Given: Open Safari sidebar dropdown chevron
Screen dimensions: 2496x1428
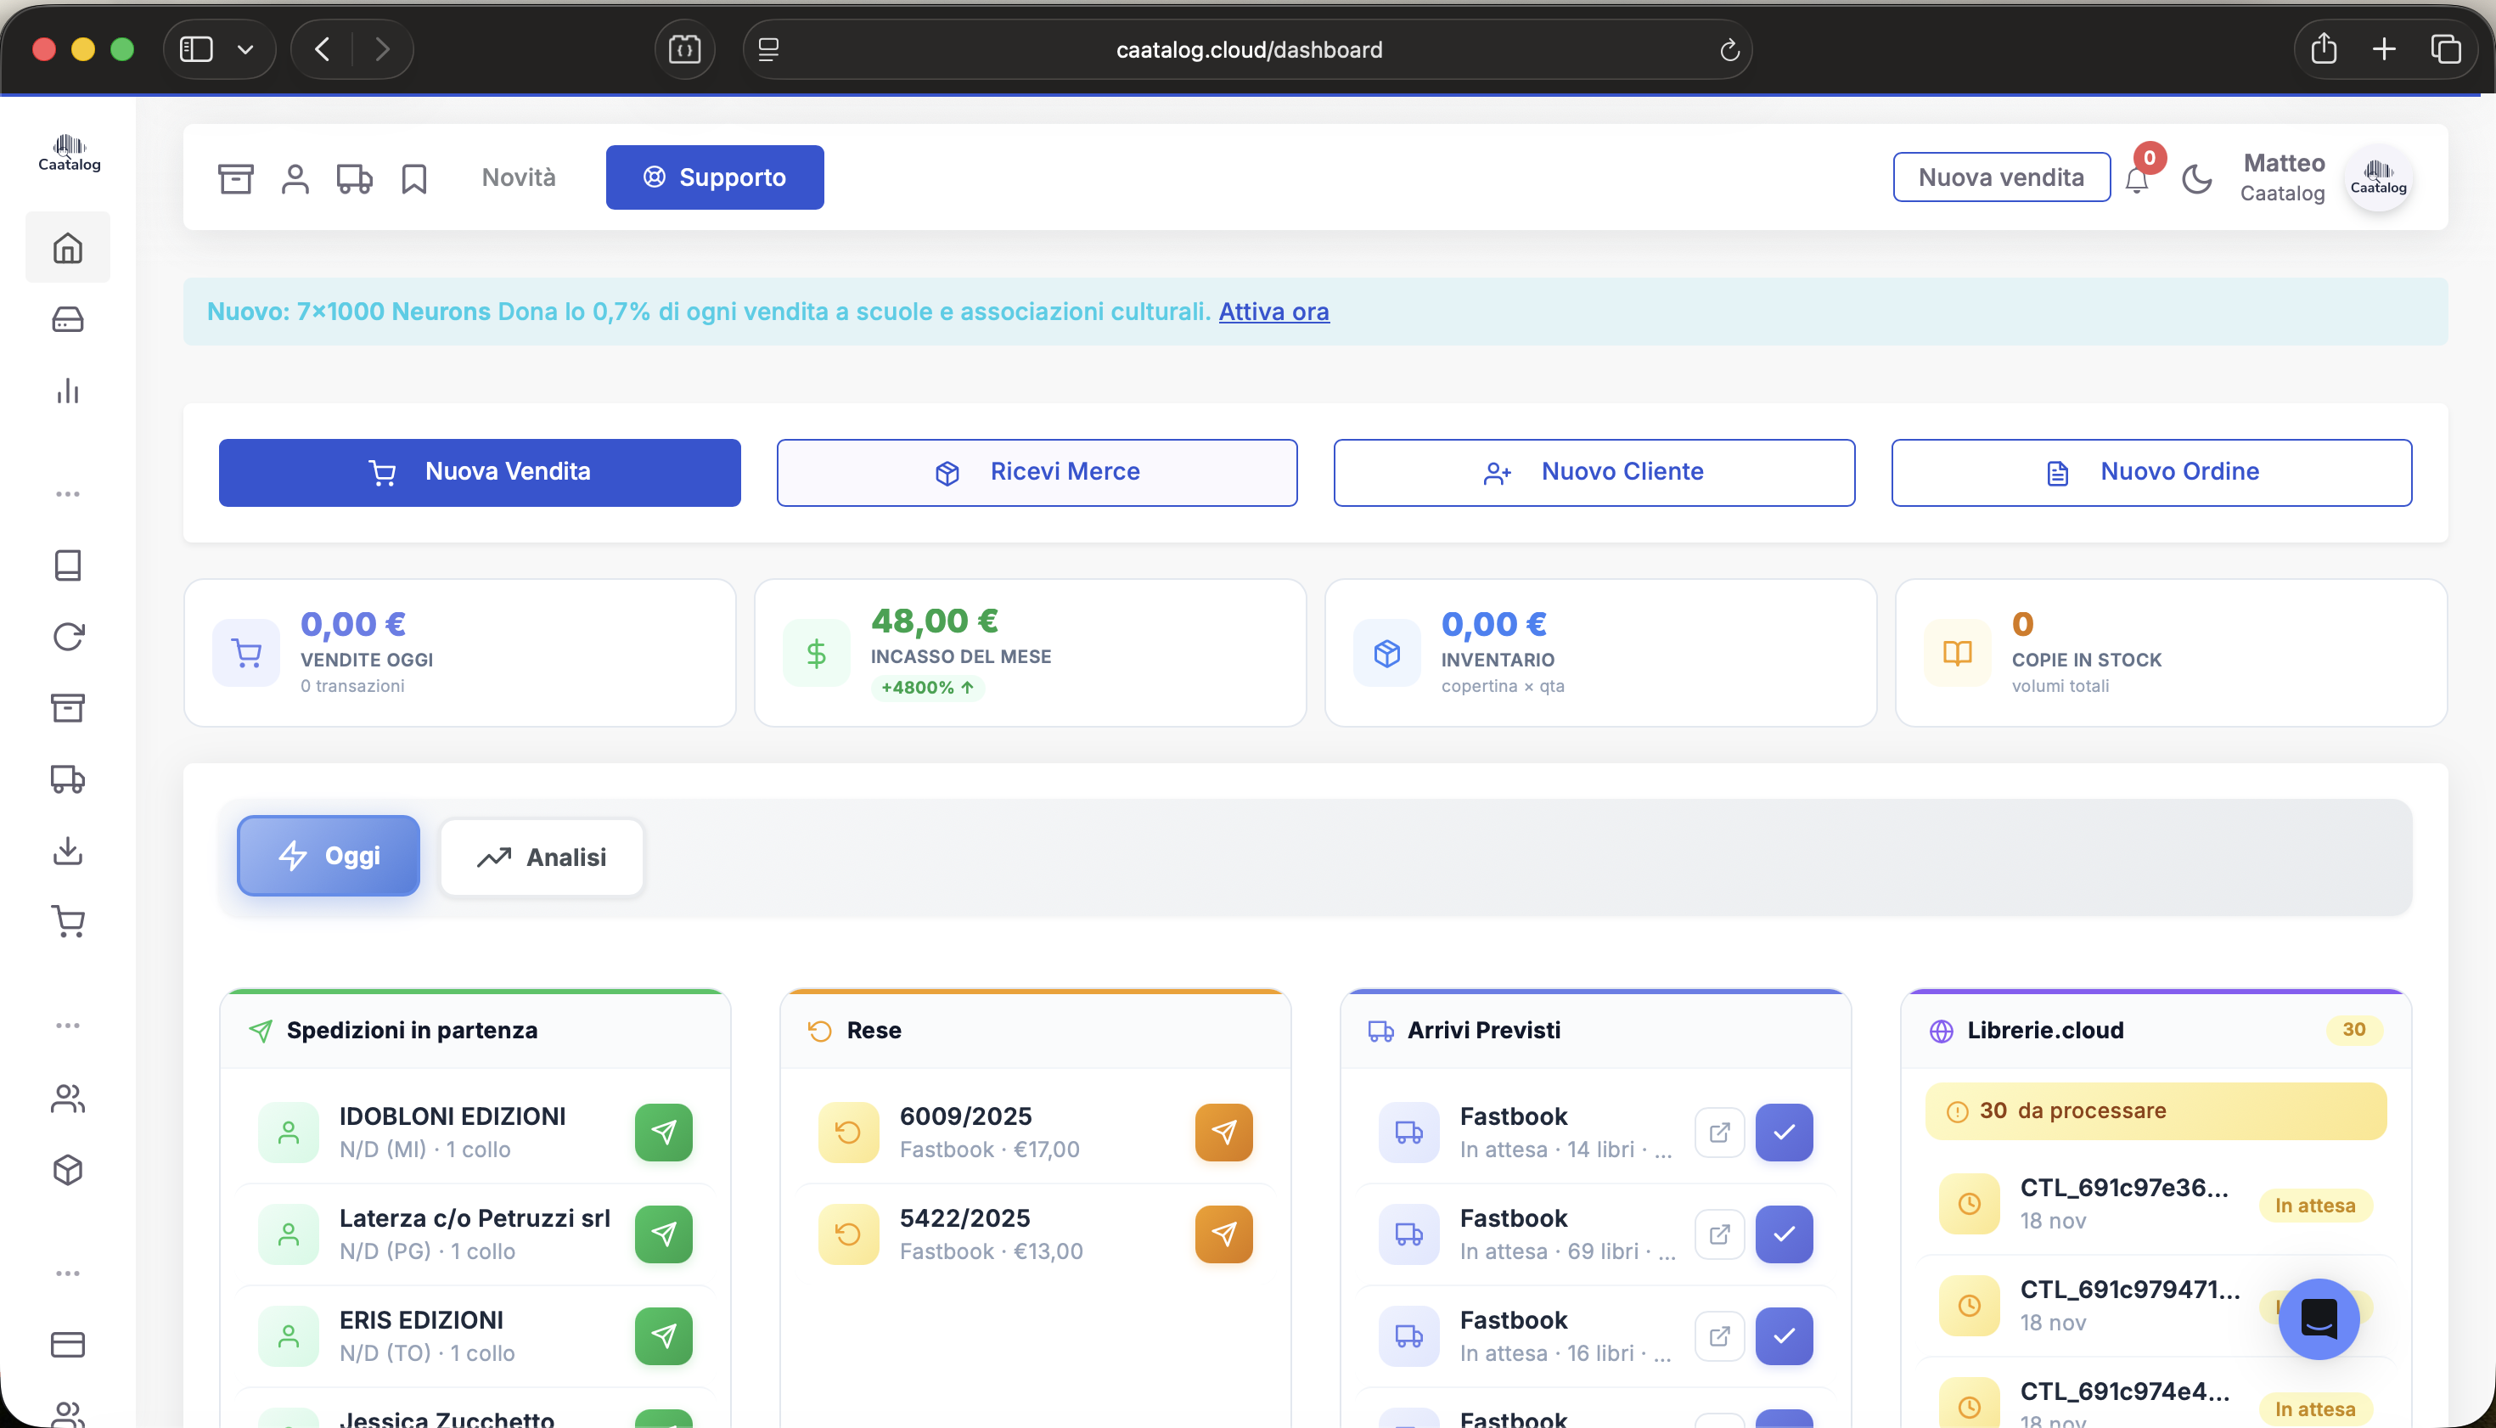Looking at the screenshot, I should click(245, 49).
